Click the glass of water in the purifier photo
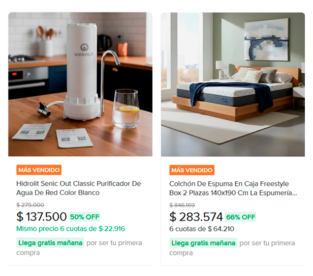 126,108
